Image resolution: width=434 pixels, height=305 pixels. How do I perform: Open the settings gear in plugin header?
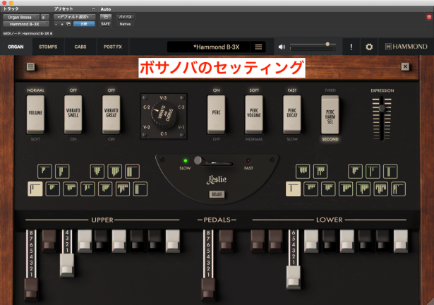point(368,47)
